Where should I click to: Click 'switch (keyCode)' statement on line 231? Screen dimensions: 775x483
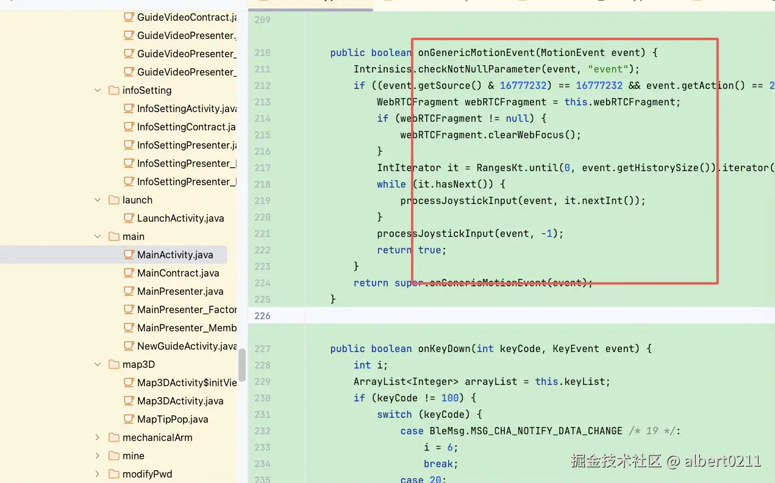pos(430,414)
